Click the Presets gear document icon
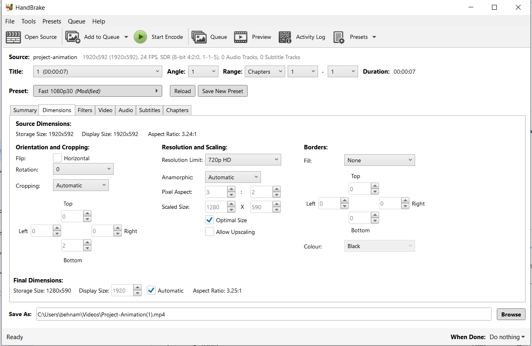Image resolution: width=532 pixels, height=346 pixels. (339, 37)
